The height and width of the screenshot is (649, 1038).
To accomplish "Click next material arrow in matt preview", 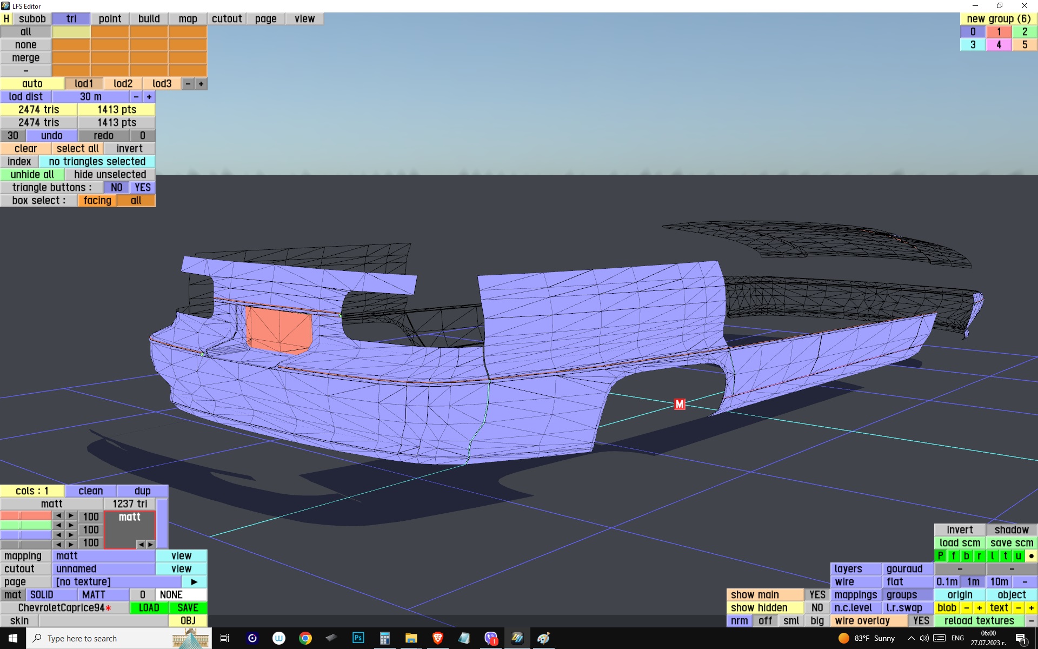I will [x=150, y=544].
